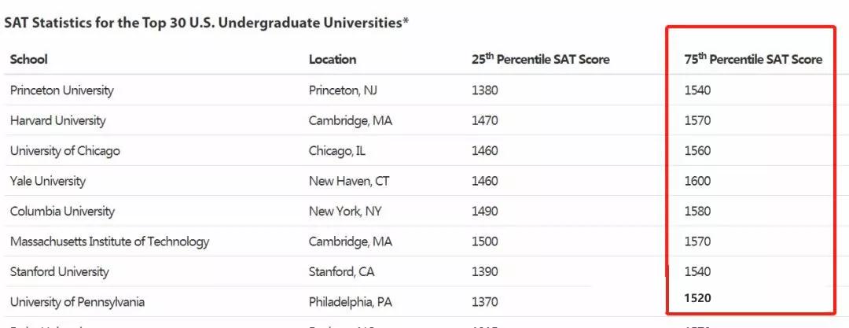The image size is (849, 328).
Task: Click the Harvard University school name
Action: point(58,121)
